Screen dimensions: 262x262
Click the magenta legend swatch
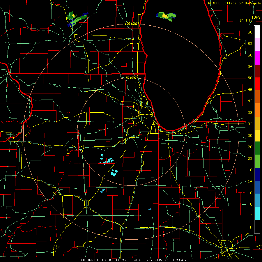(257, 58)
